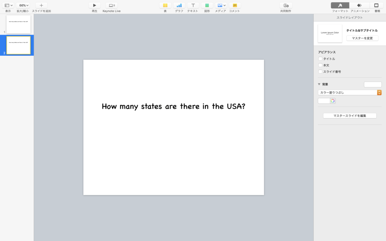Start slideshow with the 再生 play button
386x241 pixels.
[95, 5]
